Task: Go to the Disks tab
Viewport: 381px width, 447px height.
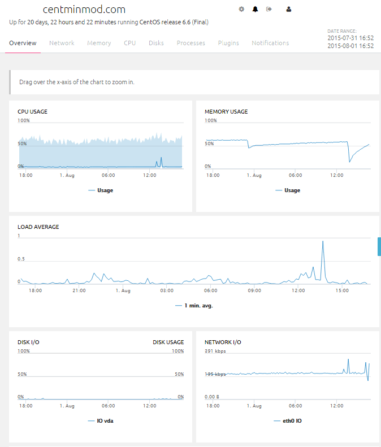Action: (156, 43)
